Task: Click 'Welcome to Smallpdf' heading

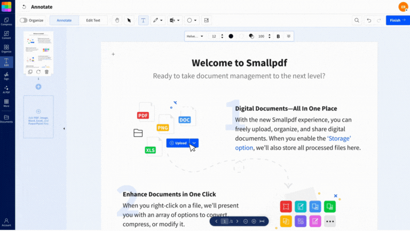Action: (239, 63)
